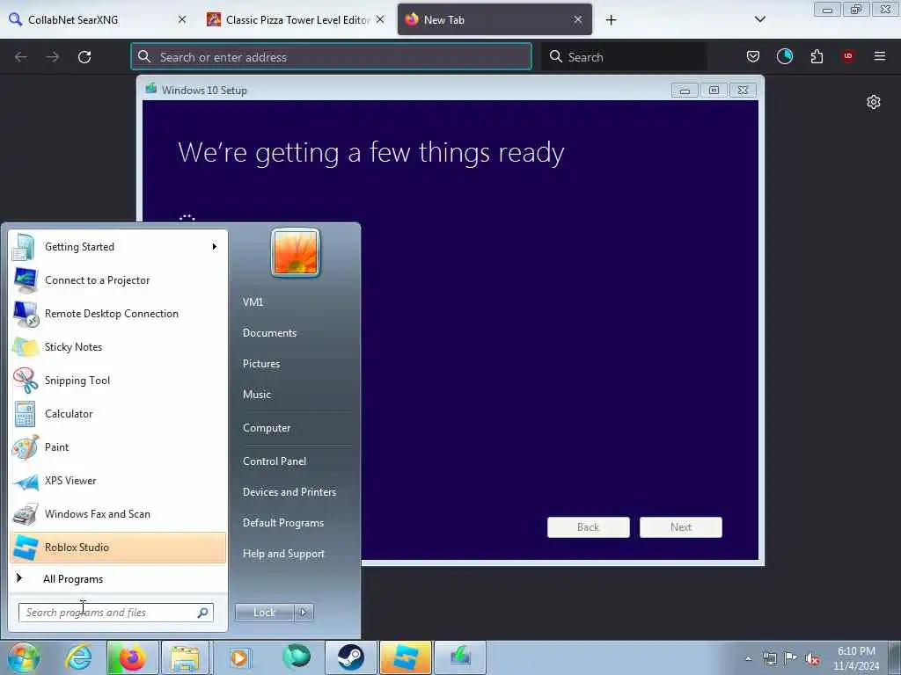Open Getting Started from Start menu

coord(118,247)
